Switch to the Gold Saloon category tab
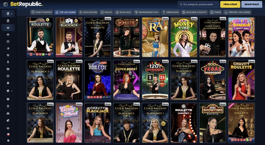The height and width of the screenshot is (145, 265). click(88, 12)
